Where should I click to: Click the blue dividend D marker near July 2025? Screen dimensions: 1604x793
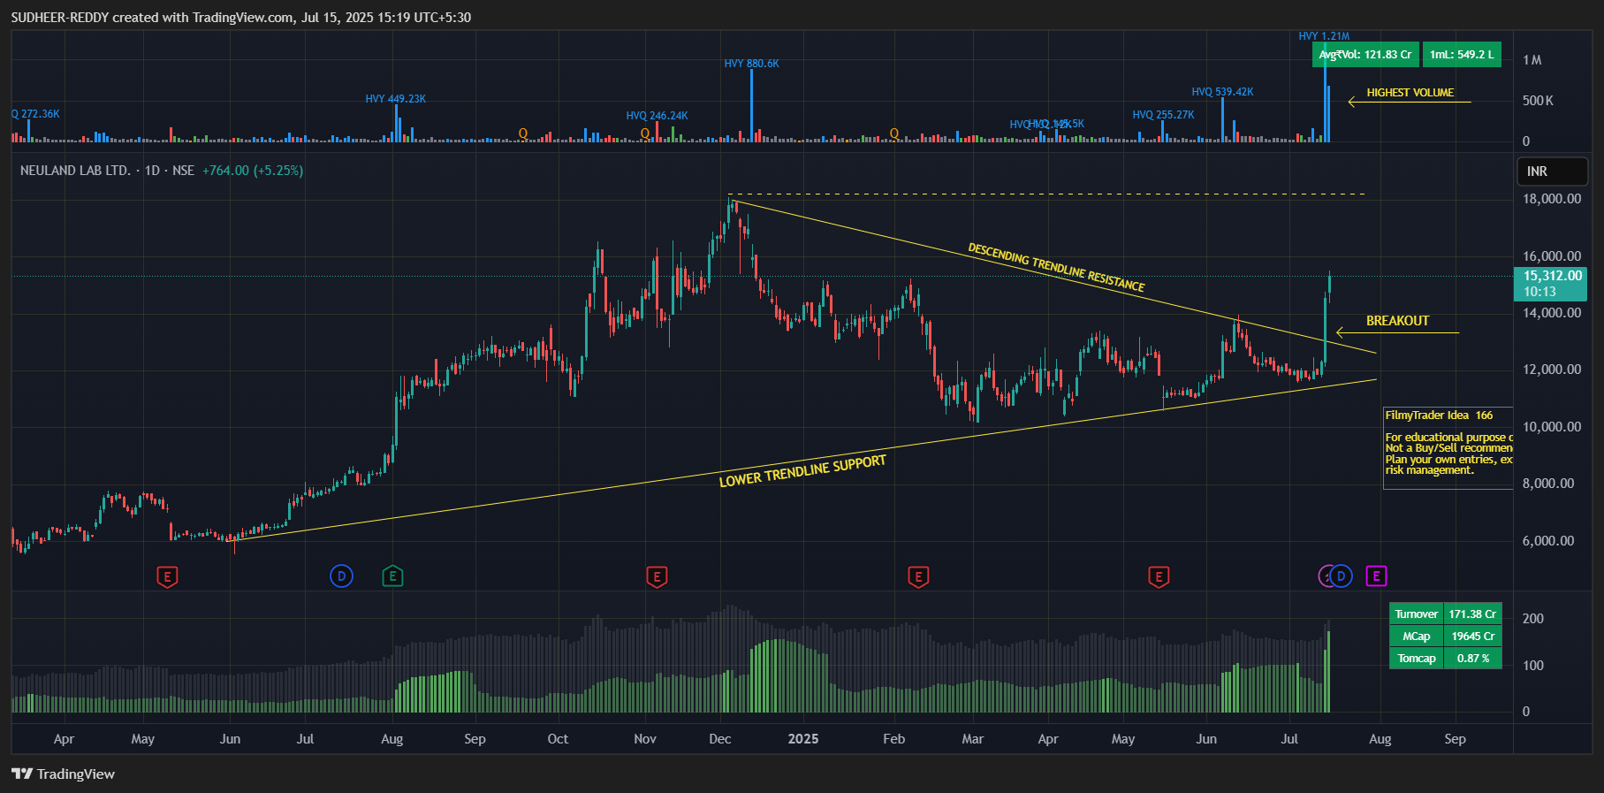click(1341, 576)
